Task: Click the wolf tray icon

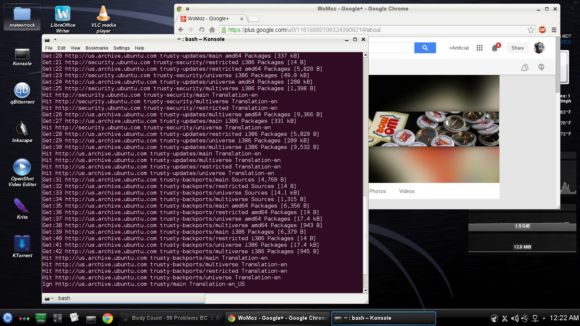Action: (x=494, y=318)
